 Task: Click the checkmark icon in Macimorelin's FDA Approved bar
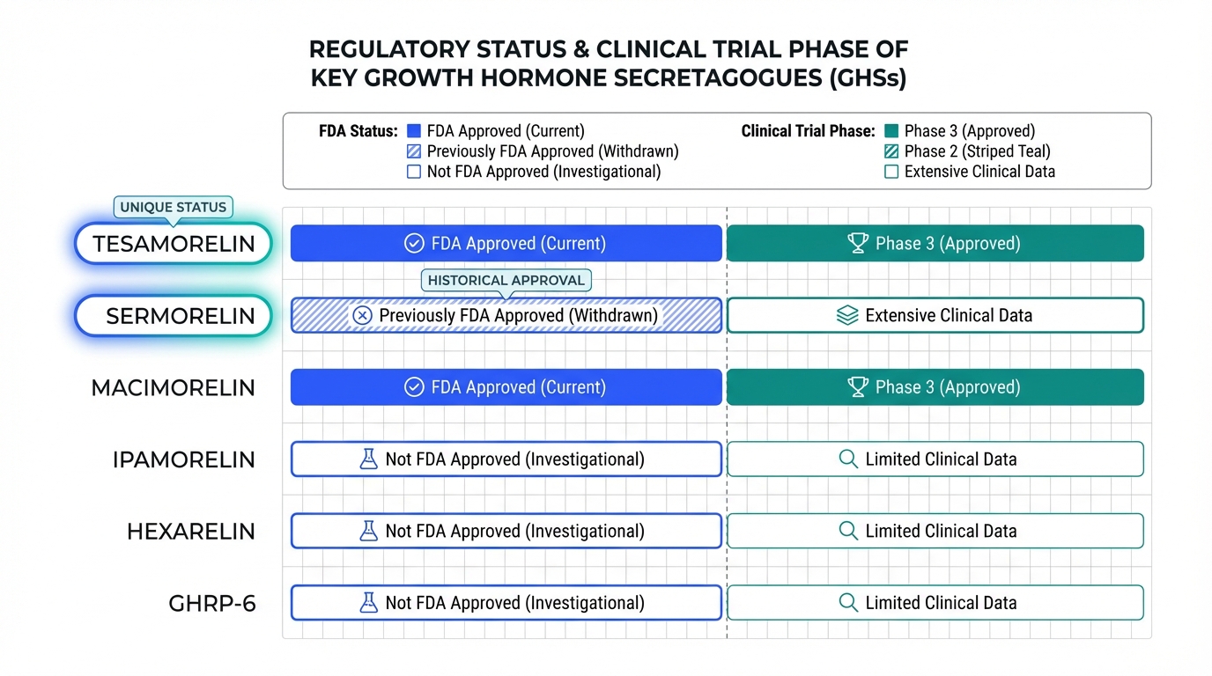coord(414,387)
